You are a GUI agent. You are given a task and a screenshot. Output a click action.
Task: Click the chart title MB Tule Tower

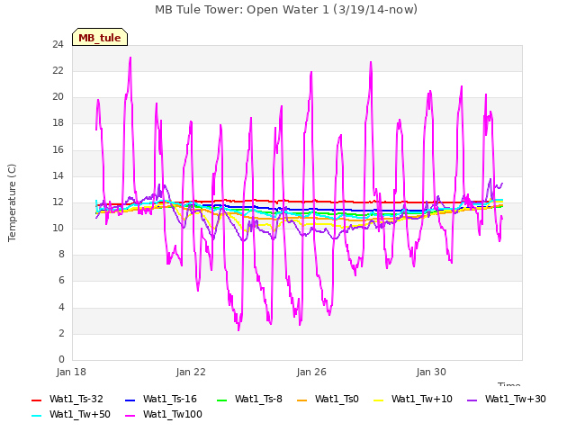(x=286, y=10)
